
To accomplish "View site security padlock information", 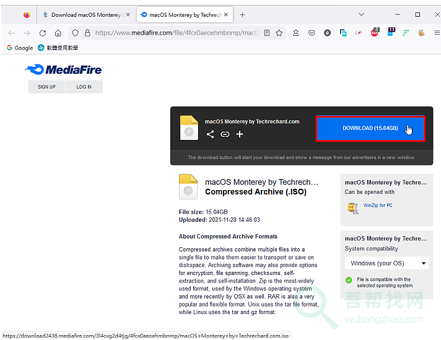I will (x=87, y=33).
